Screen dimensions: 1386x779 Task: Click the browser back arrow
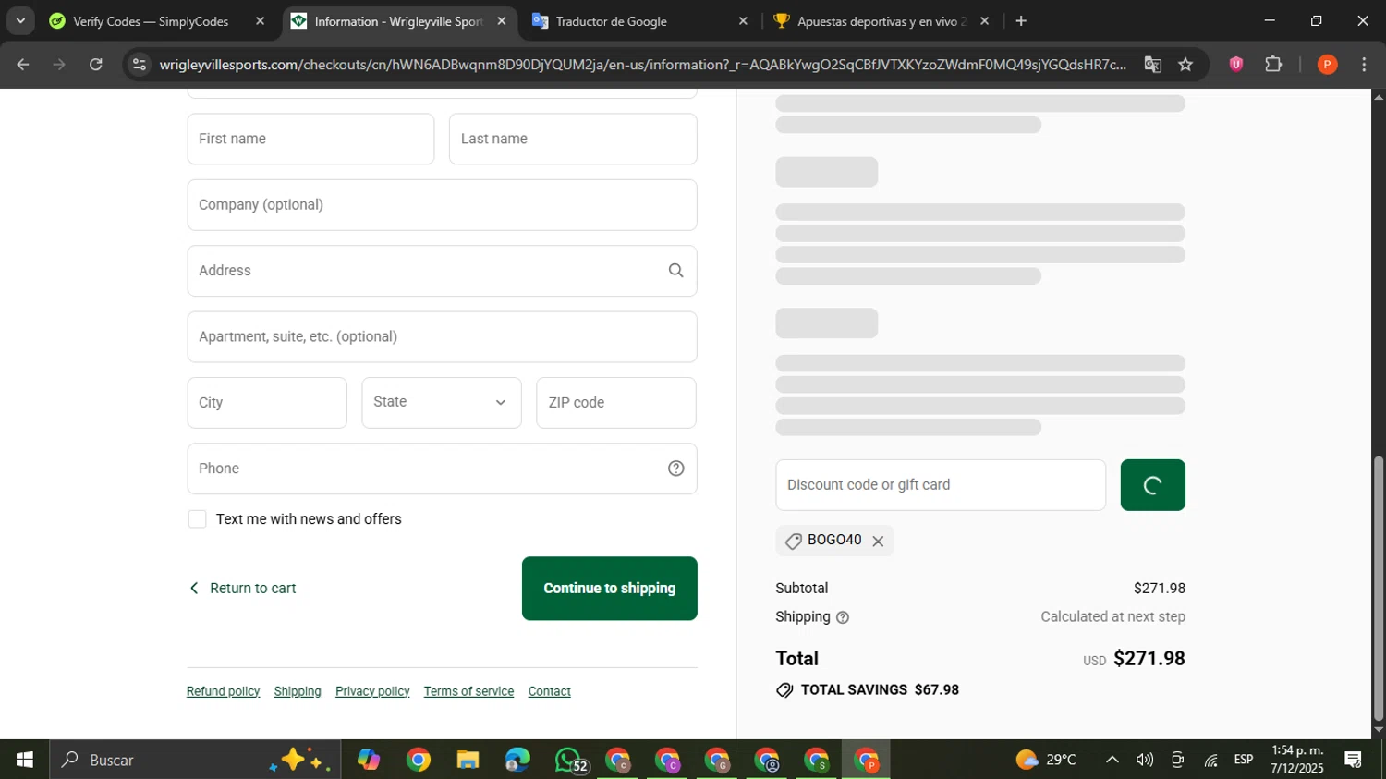(x=23, y=65)
